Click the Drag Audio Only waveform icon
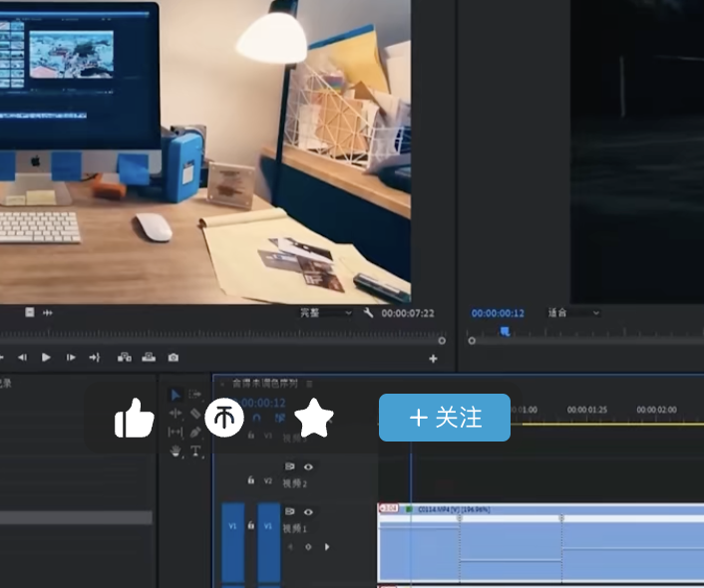The width and height of the screenshot is (704, 588). point(48,312)
